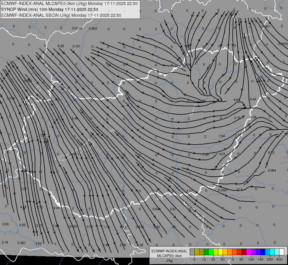The height and width of the screenshot is (265, 288).
Task: Click the map value '3.43'
Action: pyautogui.click(x=253, y=99)
